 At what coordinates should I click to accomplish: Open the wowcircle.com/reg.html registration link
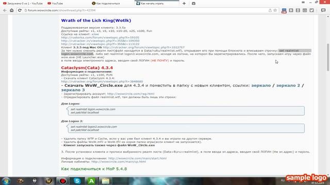tap(130, 94)
